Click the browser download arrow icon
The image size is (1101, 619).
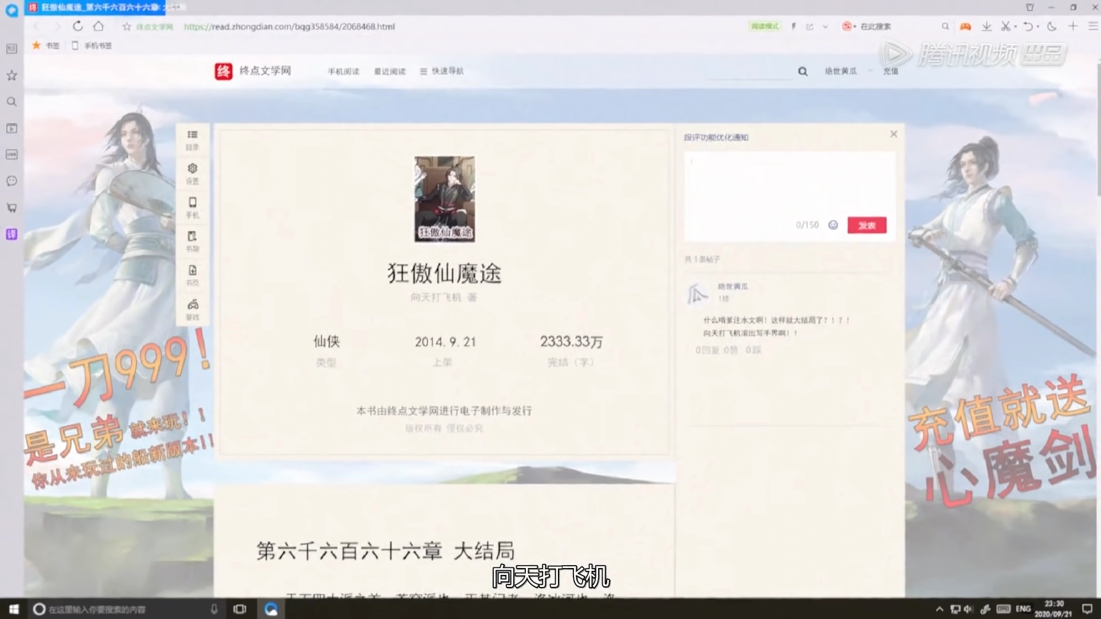(986, 26)
